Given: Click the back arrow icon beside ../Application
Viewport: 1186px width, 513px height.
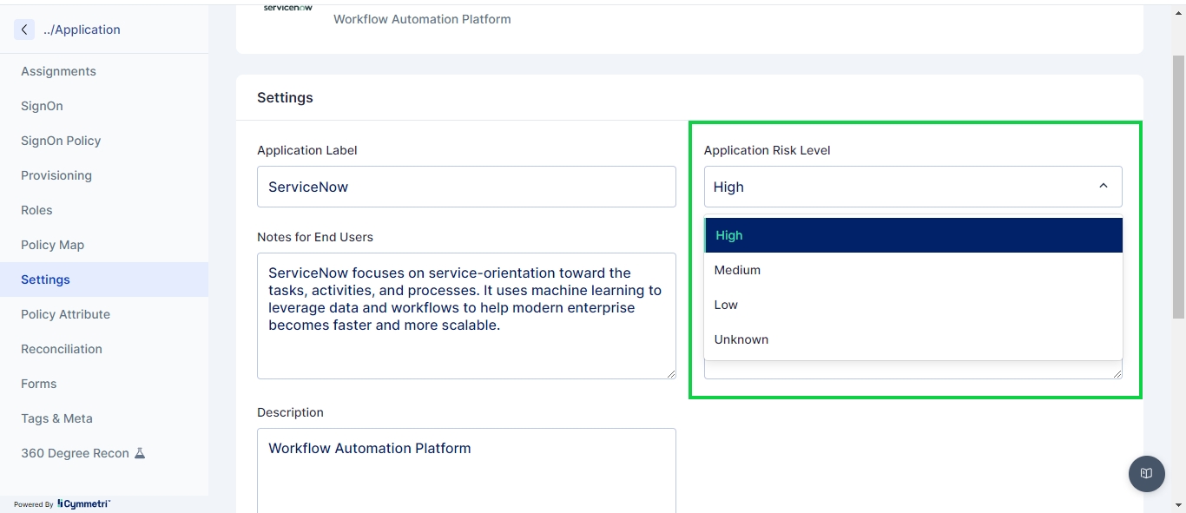Looking at the screenshot, I should pos(24,30).
